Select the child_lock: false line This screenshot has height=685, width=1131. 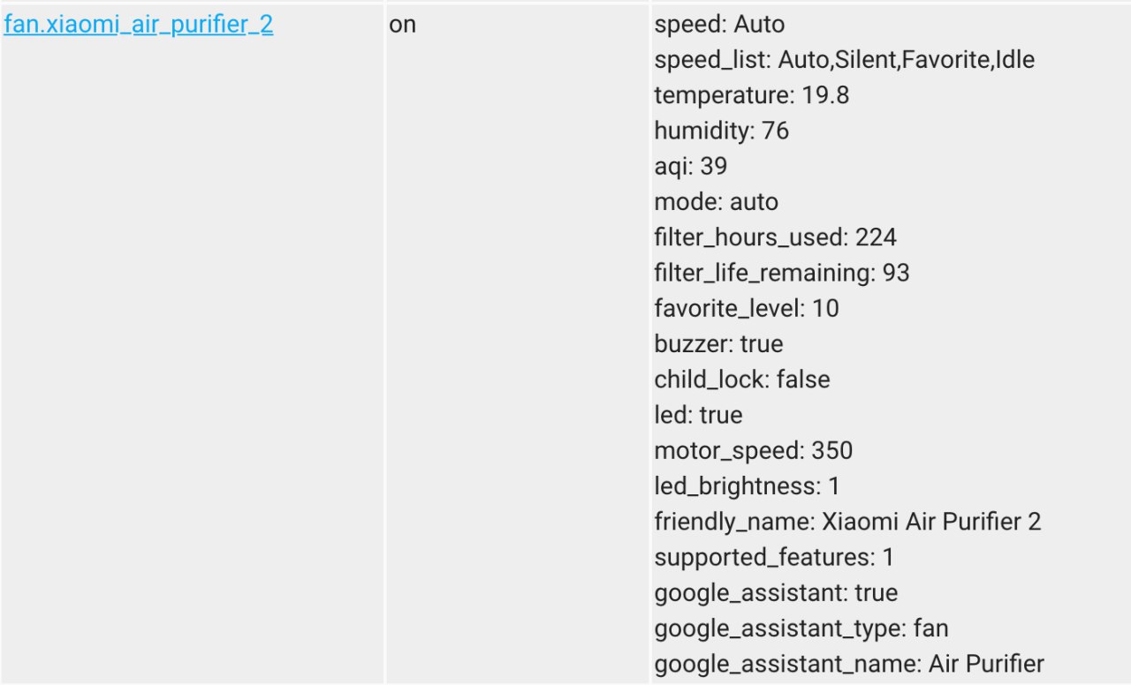[742, 380]
